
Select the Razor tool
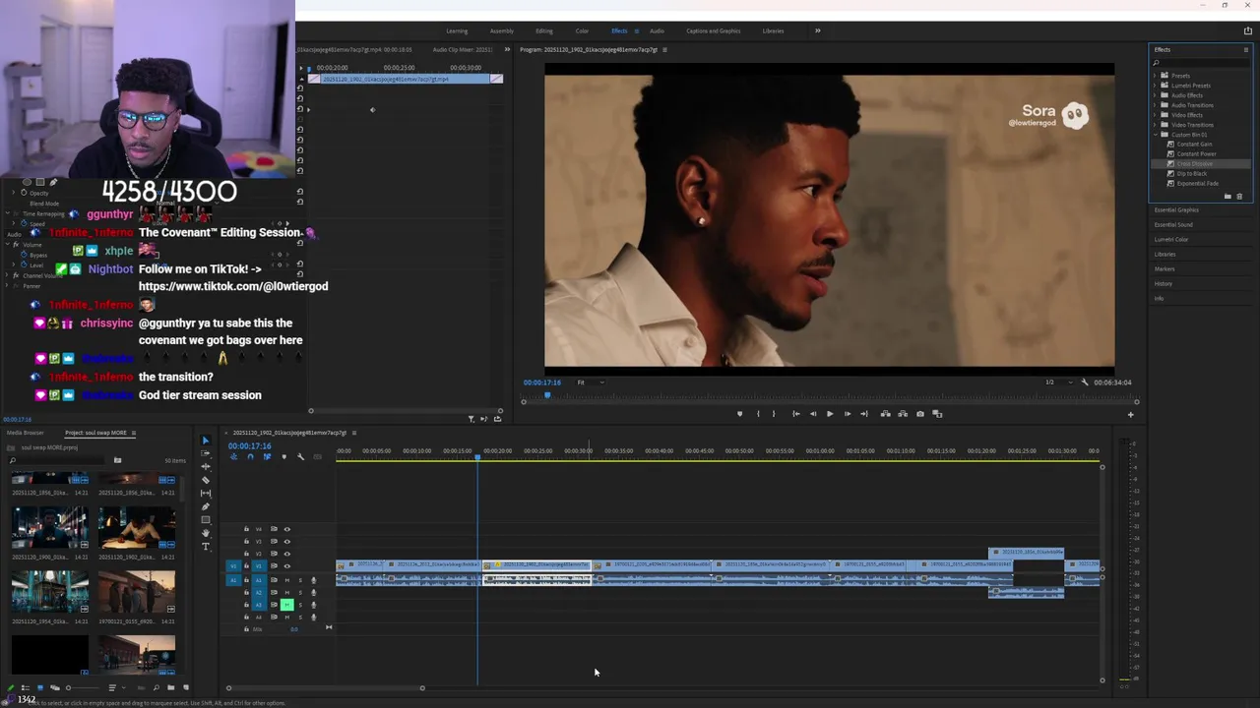tap(206, 480)
